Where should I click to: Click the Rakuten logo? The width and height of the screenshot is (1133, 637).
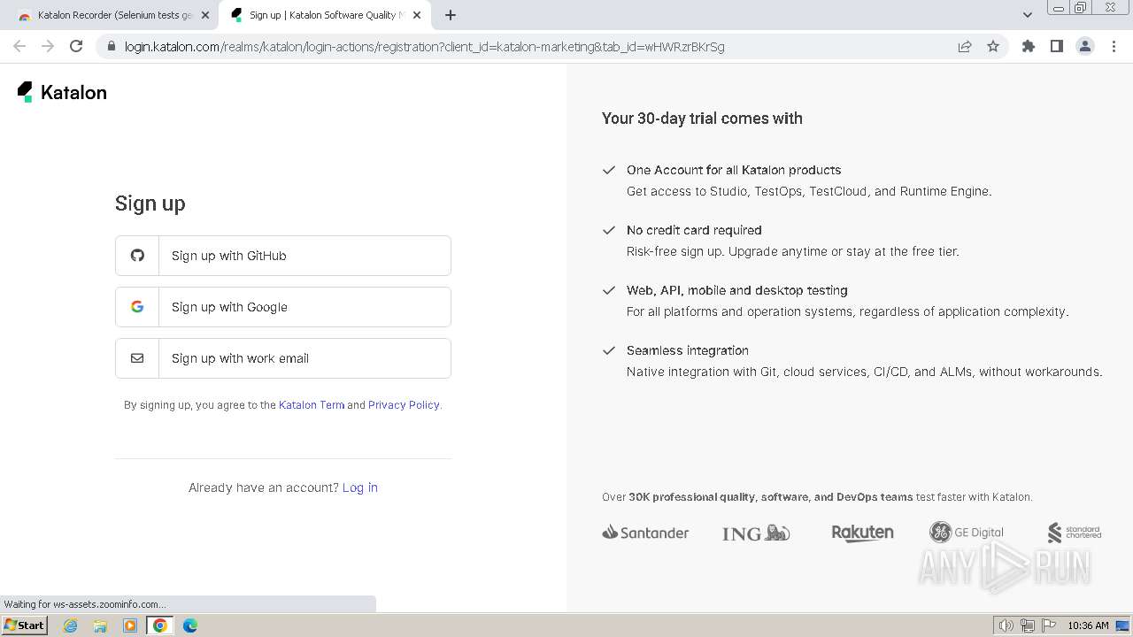(862, 533)
